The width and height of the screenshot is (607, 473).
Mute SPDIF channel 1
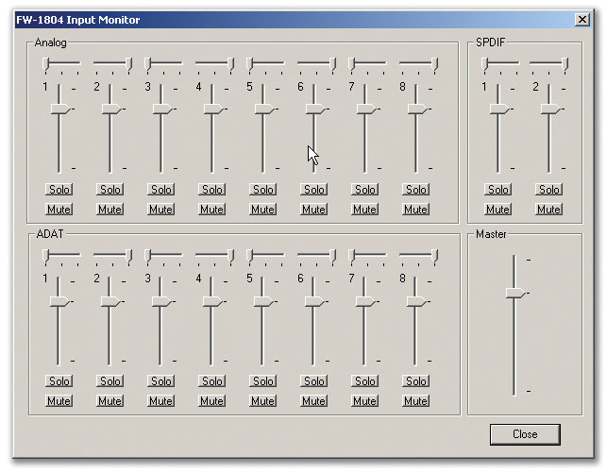(498, 210)
